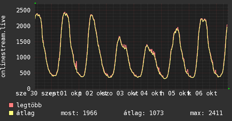
Task: Click the pink legtöbb legend swatch
Action: tap(11, 105)
